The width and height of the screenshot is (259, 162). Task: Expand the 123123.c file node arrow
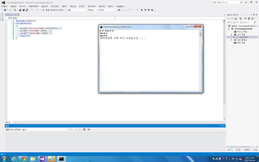(x=234, y=37)
